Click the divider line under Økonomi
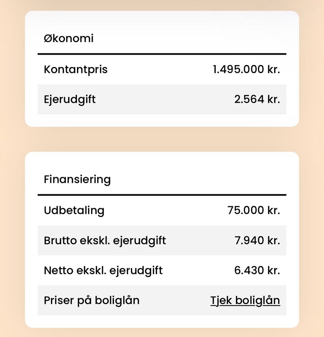The width and height of the screenshot is (324, 337). coord(162,54)
